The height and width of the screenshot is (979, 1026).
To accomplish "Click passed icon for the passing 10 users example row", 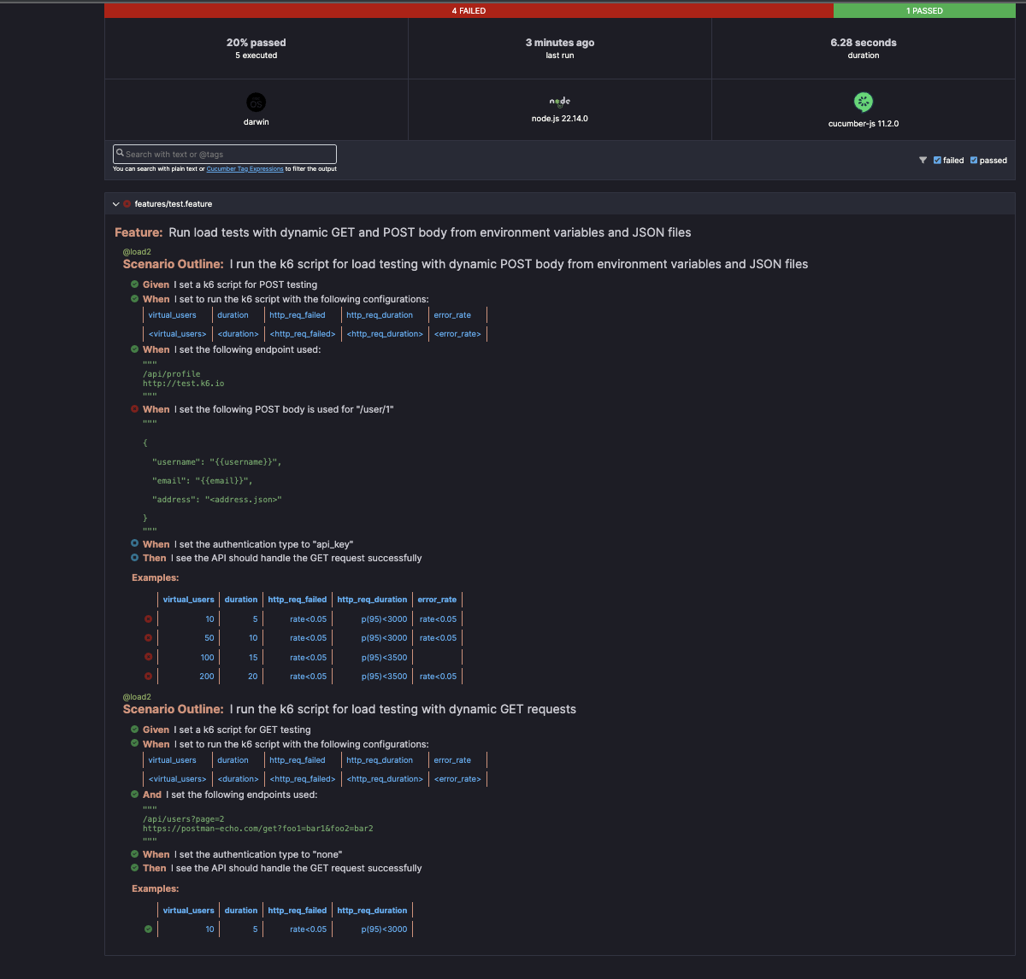I will tap(148, 929).
